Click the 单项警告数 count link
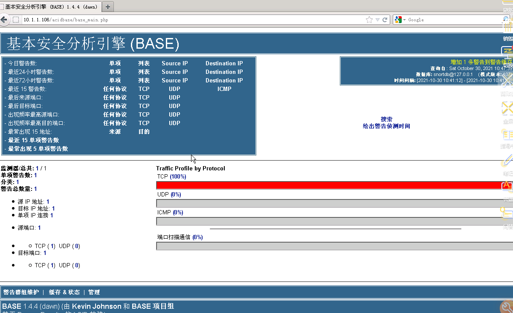 (35, 175)
